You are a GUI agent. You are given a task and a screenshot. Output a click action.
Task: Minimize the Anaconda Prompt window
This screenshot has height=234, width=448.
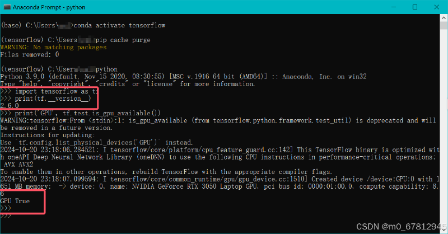tap(394, 7)
